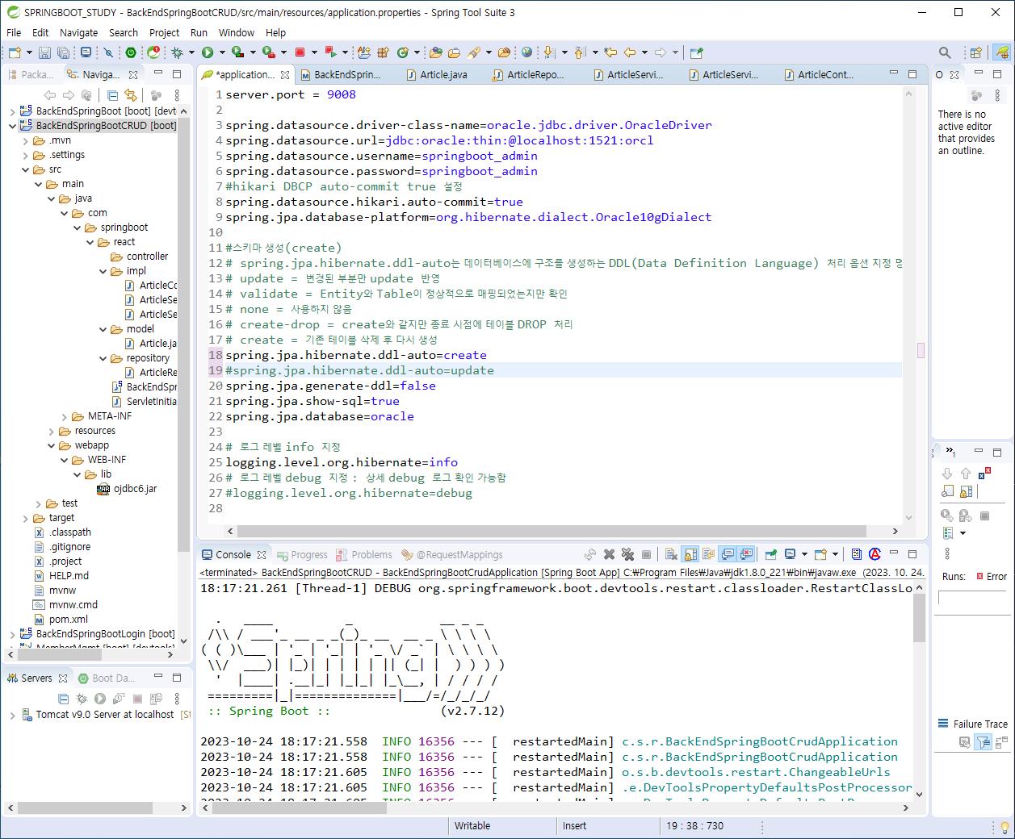Click the JUnit Runs search input field
Viewport: 1015px width, 839px height.
click(971, 598)
